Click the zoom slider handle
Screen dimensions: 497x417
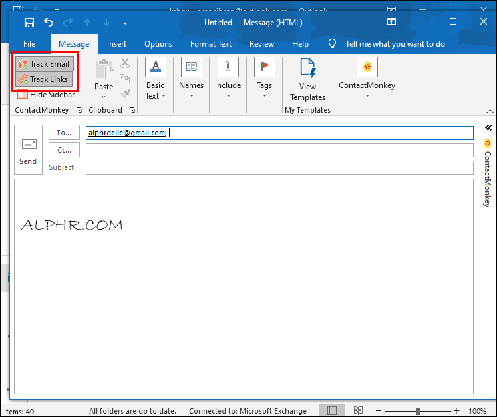(418, 411)
